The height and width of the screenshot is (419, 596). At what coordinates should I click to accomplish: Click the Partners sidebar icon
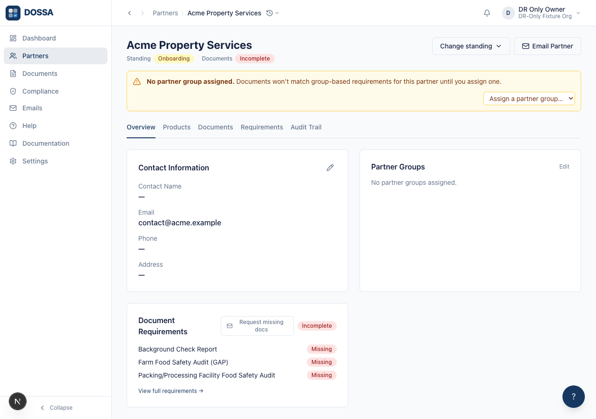[13, 56]
